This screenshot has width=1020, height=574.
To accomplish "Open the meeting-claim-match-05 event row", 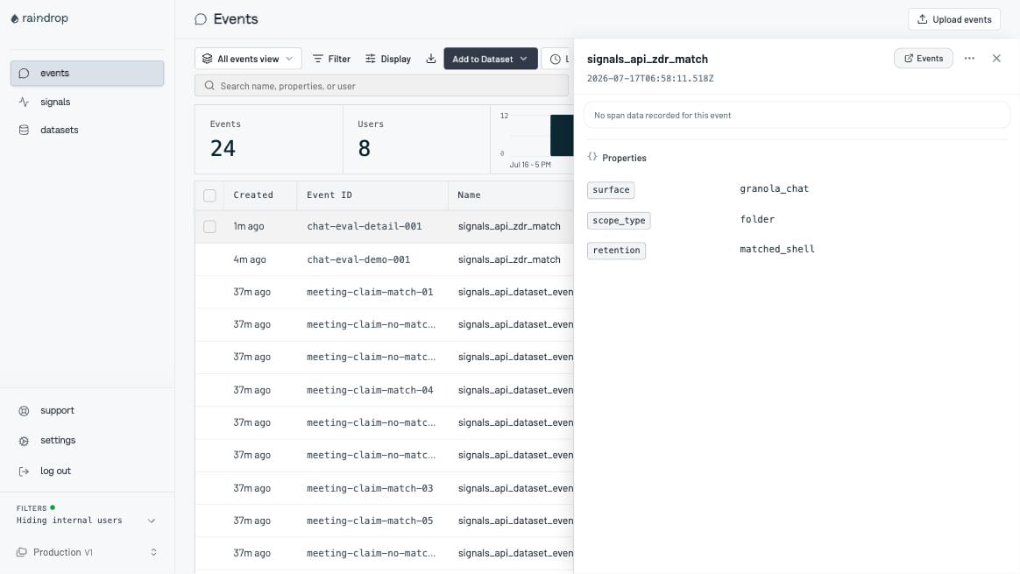I will (384, 521).
